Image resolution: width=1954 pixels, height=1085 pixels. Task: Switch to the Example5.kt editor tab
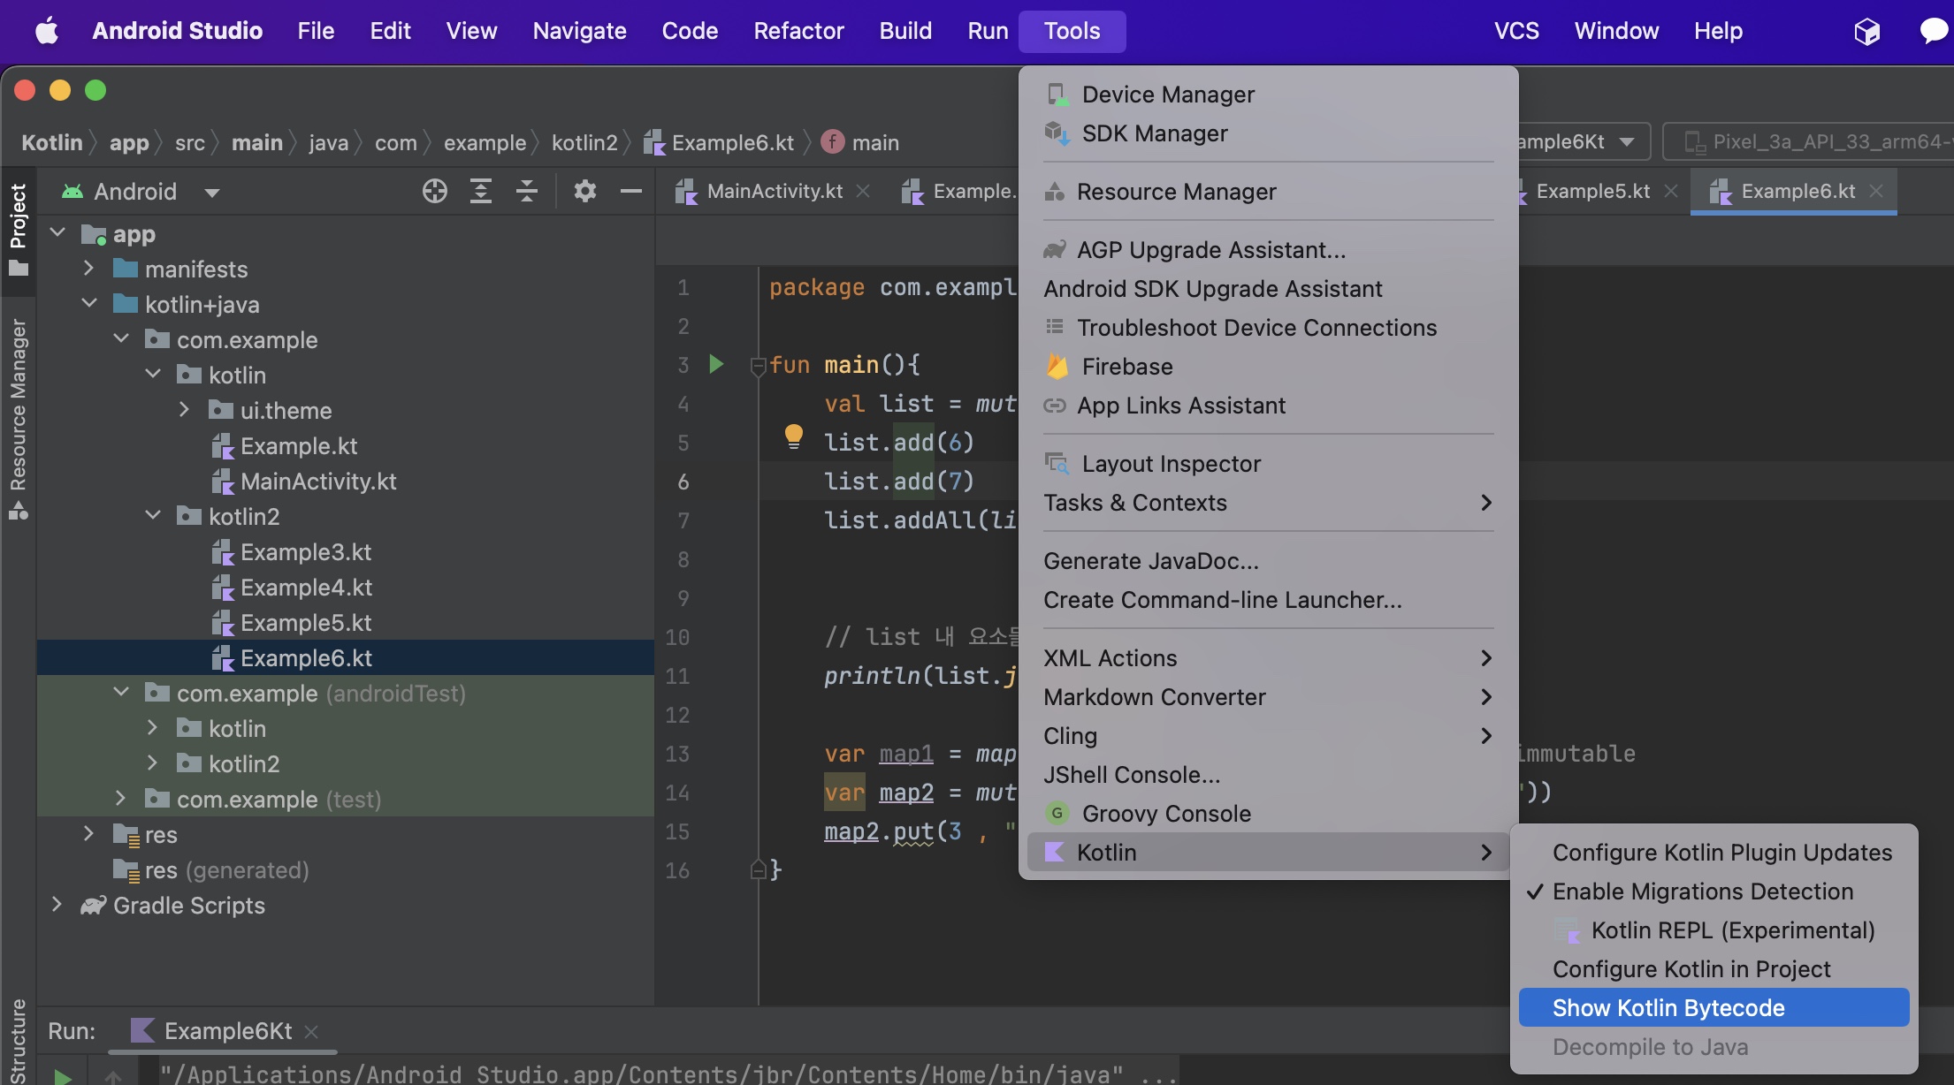point(1592,191)
